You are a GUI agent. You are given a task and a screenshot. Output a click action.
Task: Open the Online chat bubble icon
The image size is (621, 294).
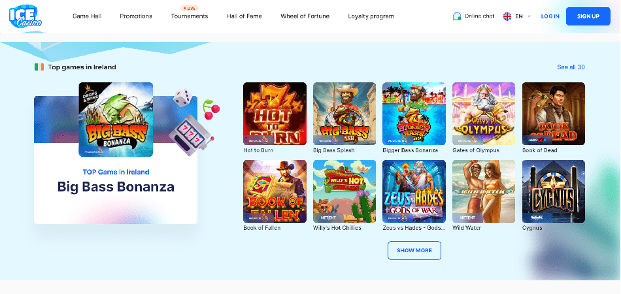coord(457,16)
